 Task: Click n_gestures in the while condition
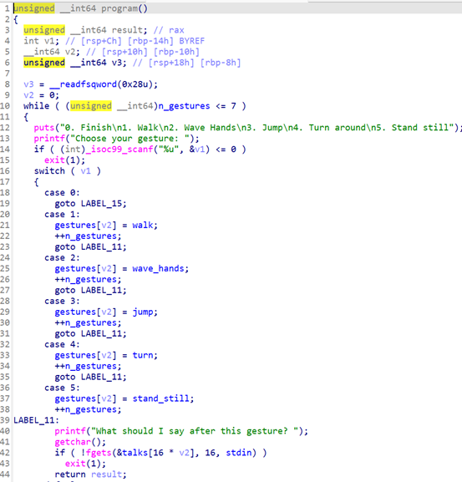[184, 106]
